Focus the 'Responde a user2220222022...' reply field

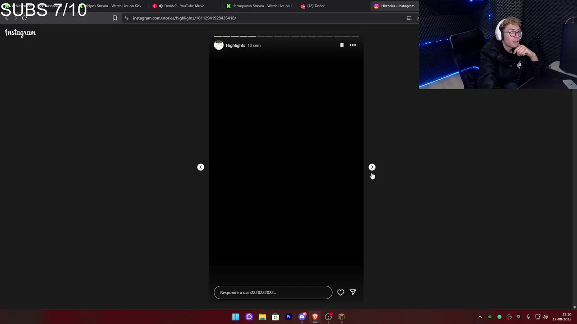(273, 292)
